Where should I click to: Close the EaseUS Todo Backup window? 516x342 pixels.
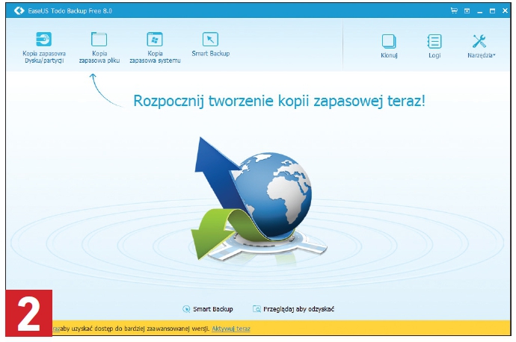tap(505, 11)
